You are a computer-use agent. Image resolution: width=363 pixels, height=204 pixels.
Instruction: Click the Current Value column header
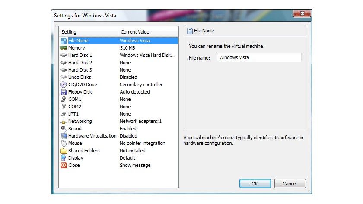[148, 32]
